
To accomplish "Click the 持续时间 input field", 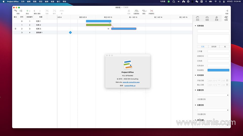I will [x=218, y=56].
